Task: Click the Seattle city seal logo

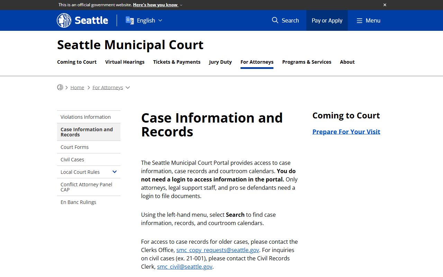Action: tap(64, 20)
